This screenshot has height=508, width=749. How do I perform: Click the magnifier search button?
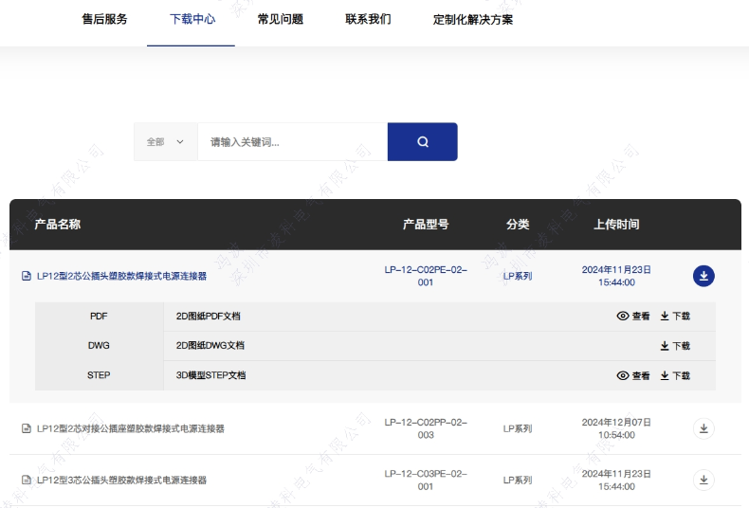(x=422, y=142)
